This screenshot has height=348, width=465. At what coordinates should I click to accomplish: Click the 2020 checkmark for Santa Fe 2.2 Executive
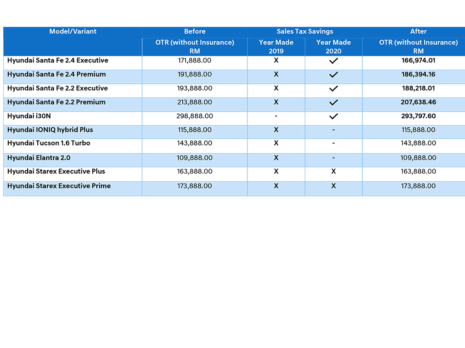tap(333, 88)
